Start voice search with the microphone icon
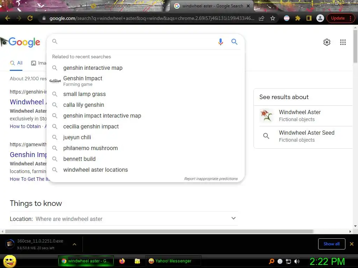Screen dimensions: 358x268 (x=220, y=42)
